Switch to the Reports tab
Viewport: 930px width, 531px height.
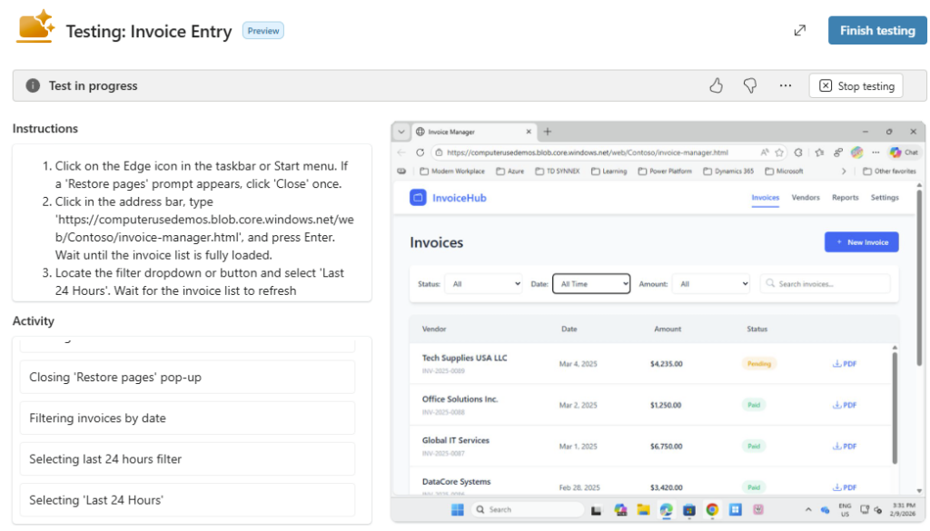(845, 198)
